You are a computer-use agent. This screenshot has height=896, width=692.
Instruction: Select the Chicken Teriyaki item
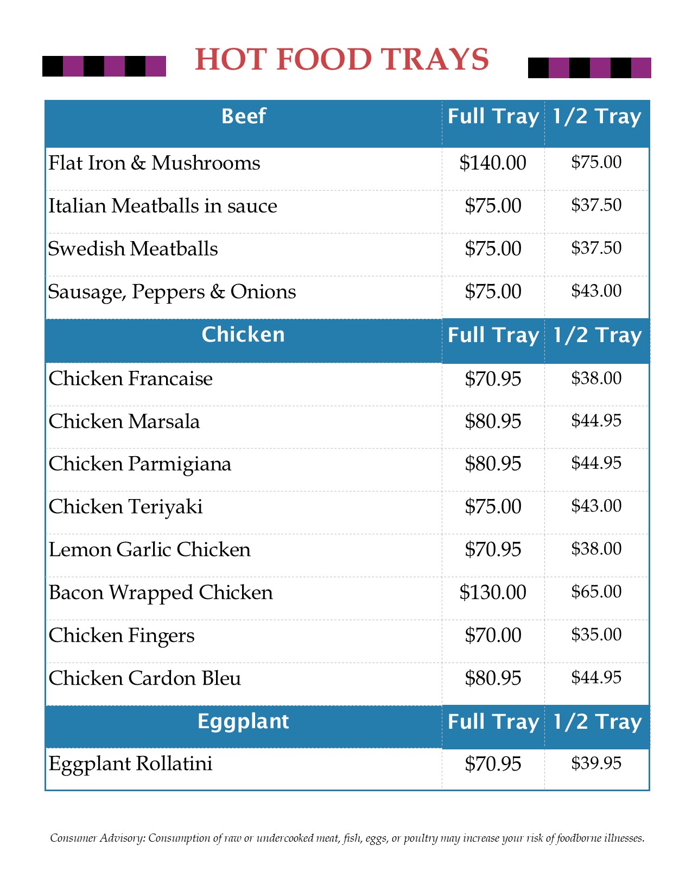pos(125,507)
